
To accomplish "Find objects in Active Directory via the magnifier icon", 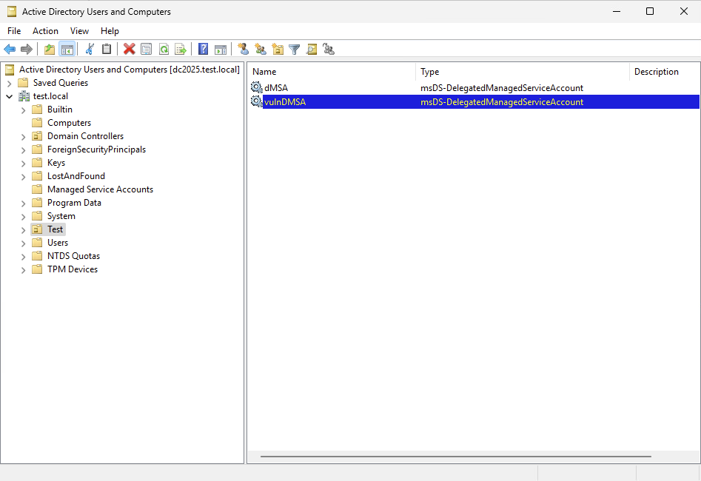I will point(312,49).
